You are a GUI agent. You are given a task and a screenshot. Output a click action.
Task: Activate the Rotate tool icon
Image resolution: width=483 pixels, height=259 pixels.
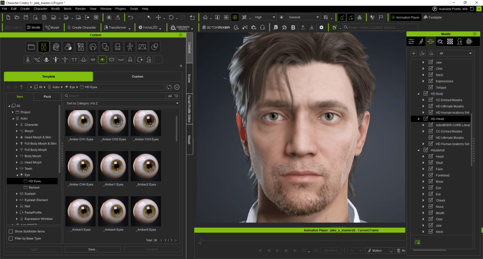coord(171,17)
